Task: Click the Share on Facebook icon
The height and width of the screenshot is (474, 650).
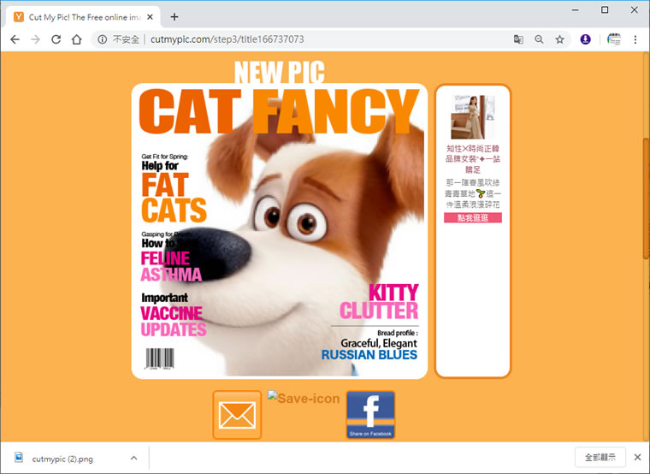Action: (370, 415)
